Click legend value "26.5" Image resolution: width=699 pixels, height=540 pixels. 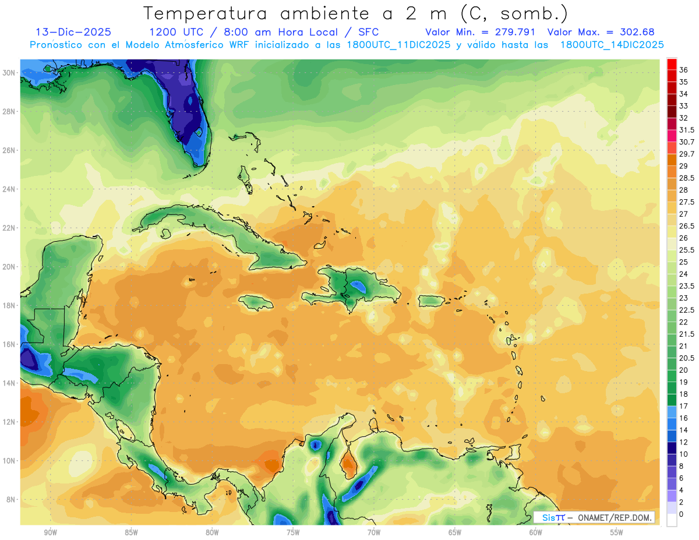pos(687,226)
